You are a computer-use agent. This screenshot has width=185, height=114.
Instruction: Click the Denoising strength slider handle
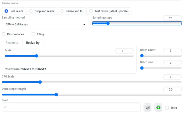click(56, 94)
